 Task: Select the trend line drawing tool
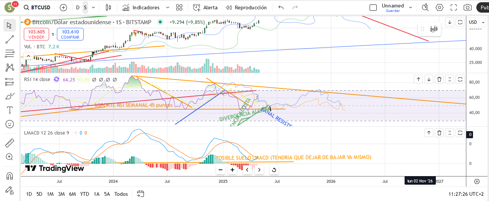click(10, 39)
